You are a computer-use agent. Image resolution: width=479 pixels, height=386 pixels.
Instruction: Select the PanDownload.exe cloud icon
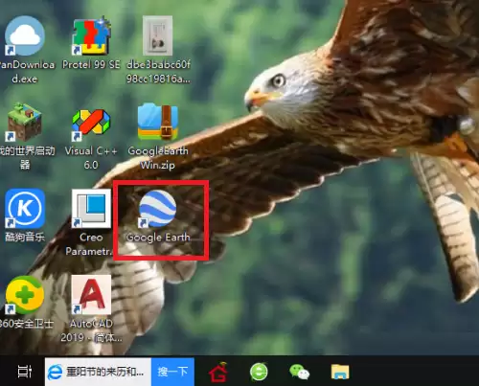click(x=25, y=35)
